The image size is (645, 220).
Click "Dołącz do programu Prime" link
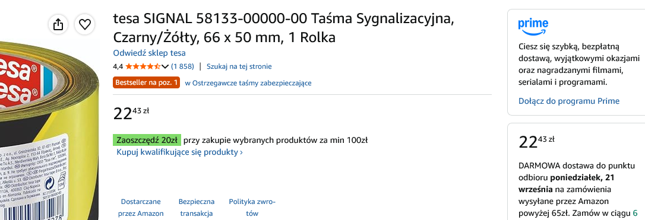569,101
